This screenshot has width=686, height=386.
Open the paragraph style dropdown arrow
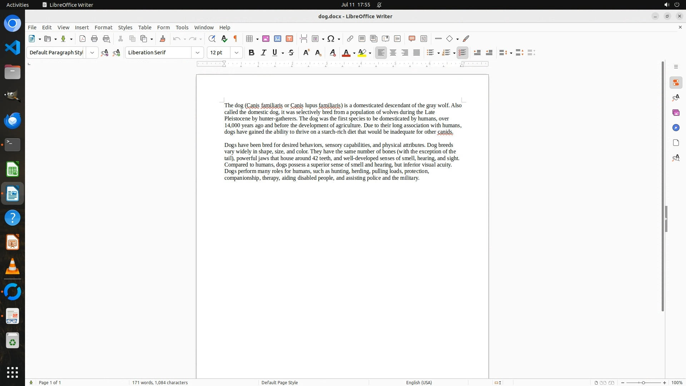(92, 53)
